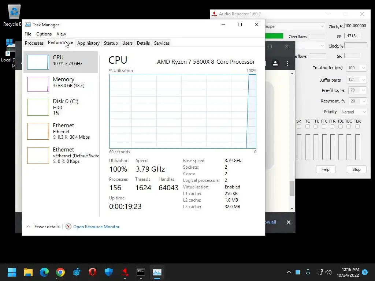Open the Options menu in Task Manager
This screenshot has width=375, height=281.
pos(44,34)
